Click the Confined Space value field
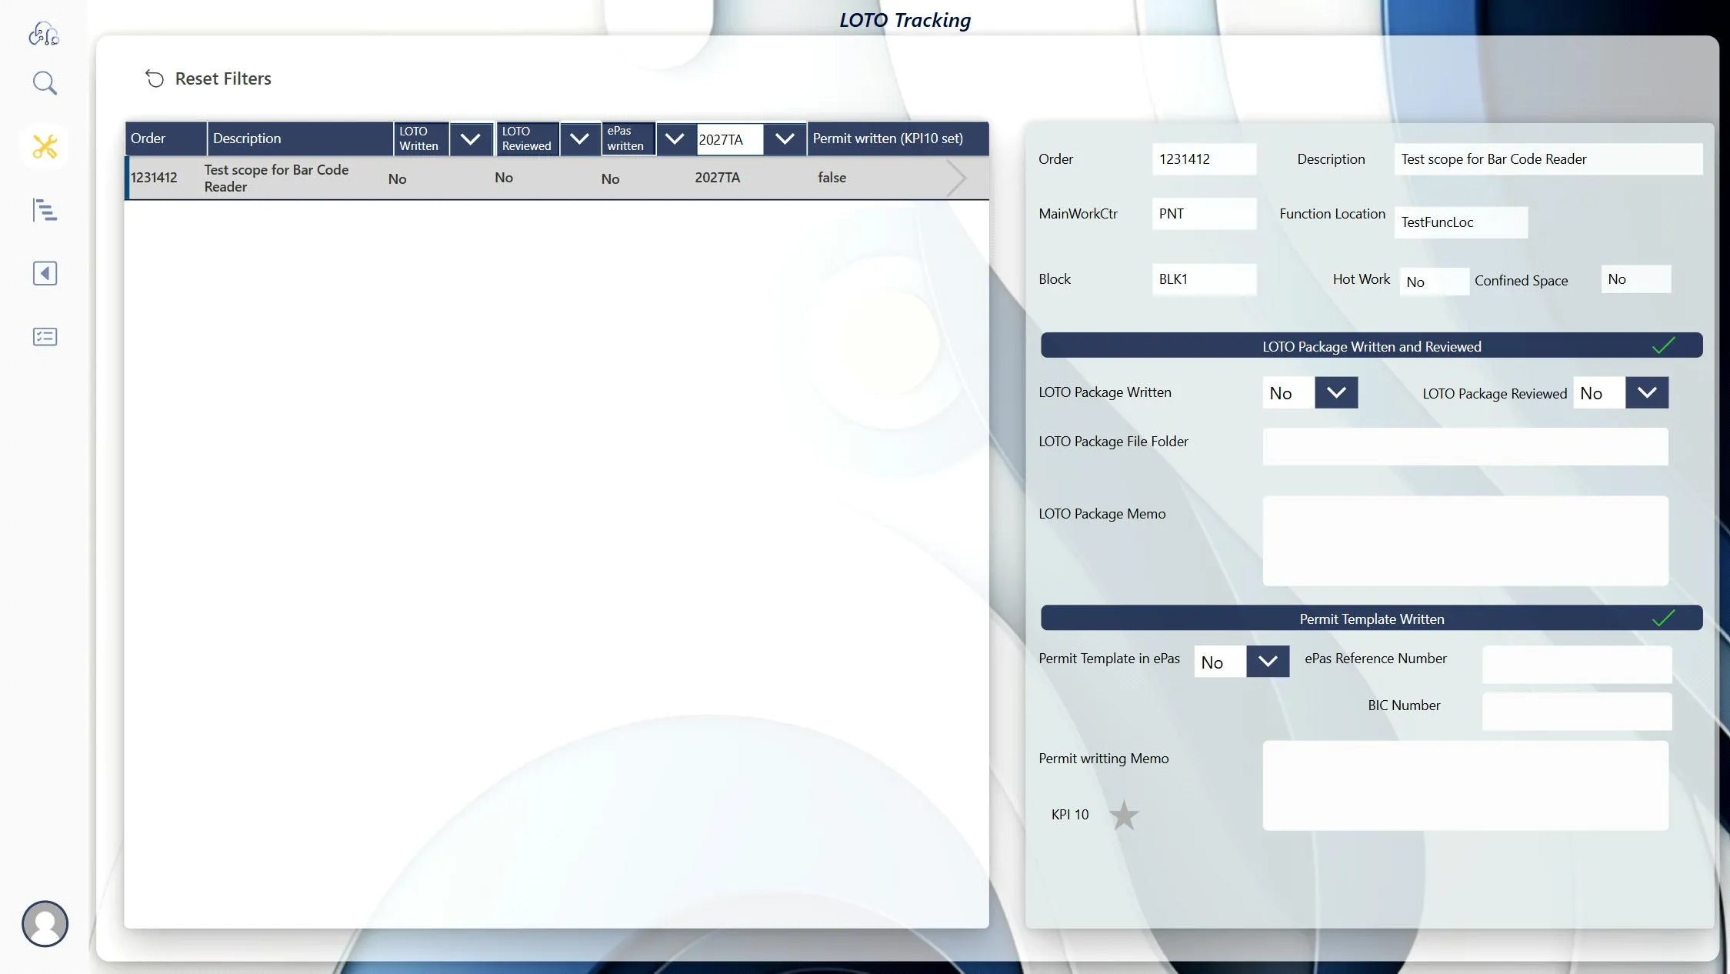This screenshot has width=1730, height=974. click(x=1636, y=279)
